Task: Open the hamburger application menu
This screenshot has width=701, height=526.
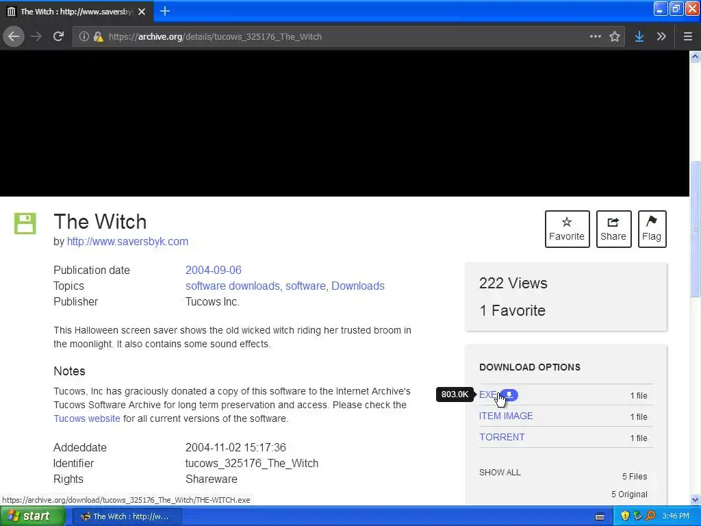Action: click(x=687, y=37)
